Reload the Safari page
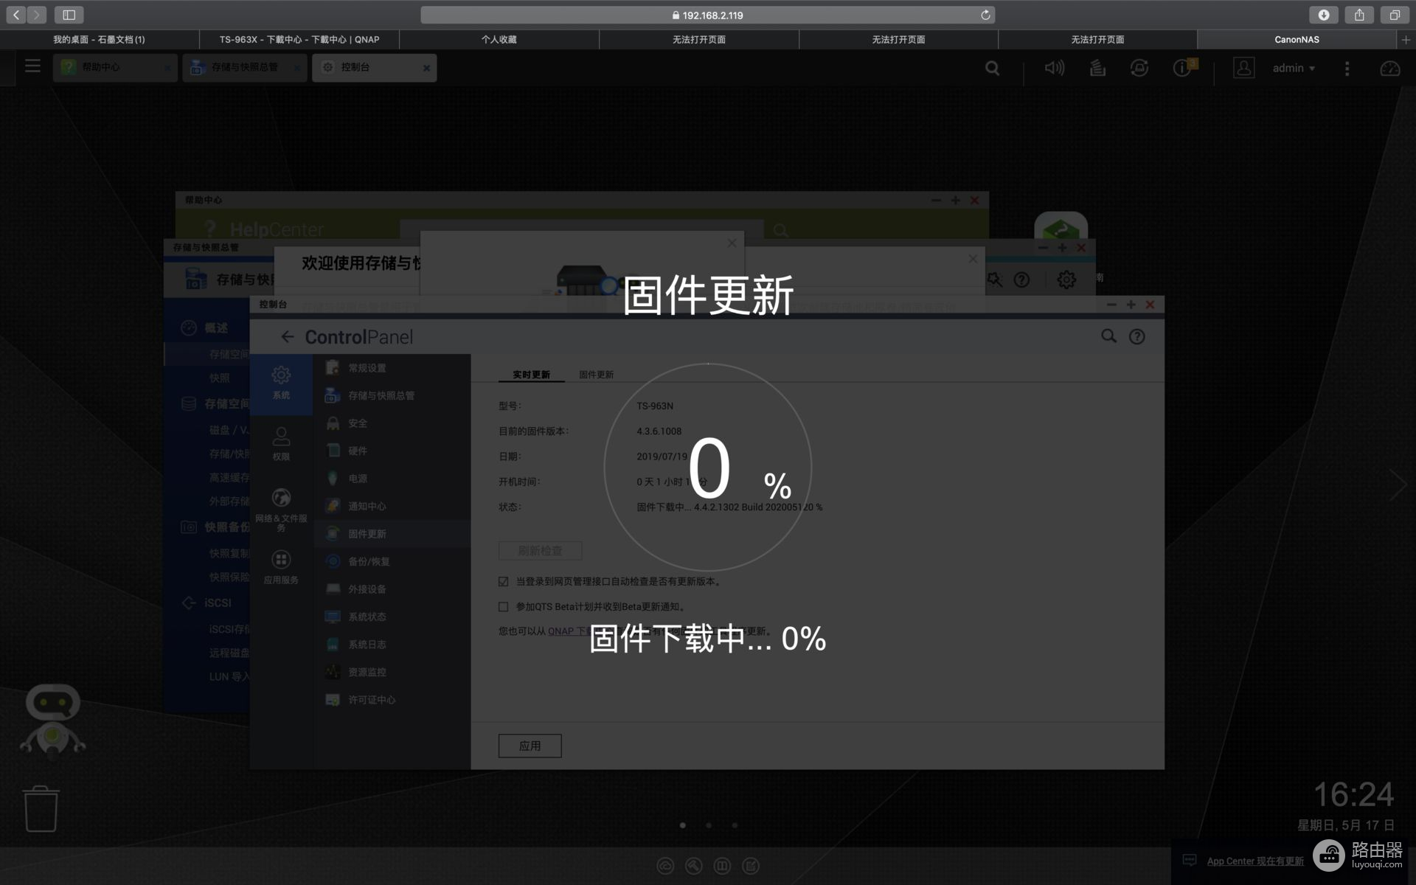 tap(985, 15)
